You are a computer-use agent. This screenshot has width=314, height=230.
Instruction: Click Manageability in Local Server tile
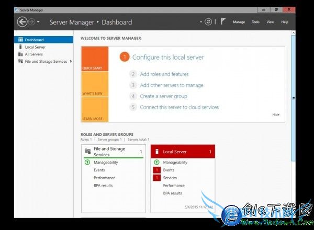[175, 163]
